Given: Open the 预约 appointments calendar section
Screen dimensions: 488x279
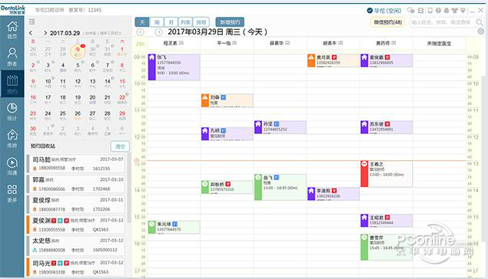Looking at the screenshot, I should pos(12,84).
